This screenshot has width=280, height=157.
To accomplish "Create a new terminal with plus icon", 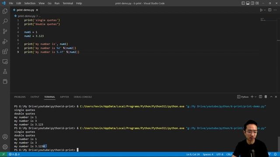I will pyautogui.click(x=252, y=97).
